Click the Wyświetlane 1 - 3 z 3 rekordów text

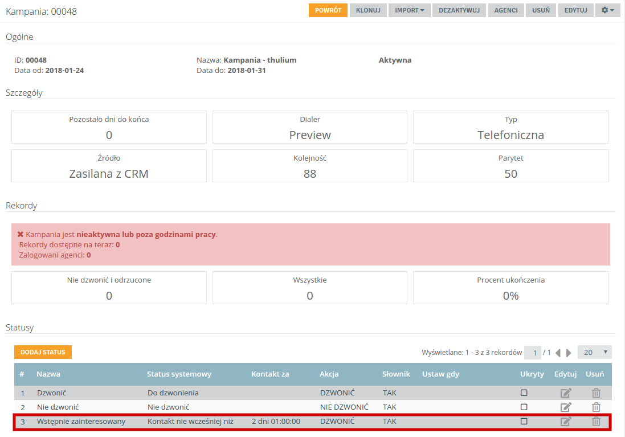(x=472, y=353)
